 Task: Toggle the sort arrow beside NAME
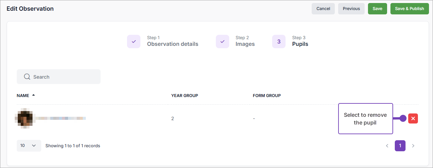click(x=34, y=95)
